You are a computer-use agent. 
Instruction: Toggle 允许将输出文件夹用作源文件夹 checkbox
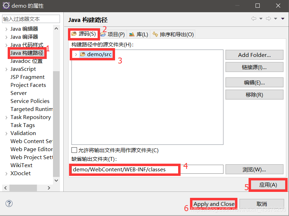pyautogui.click(x=74, y=150)
